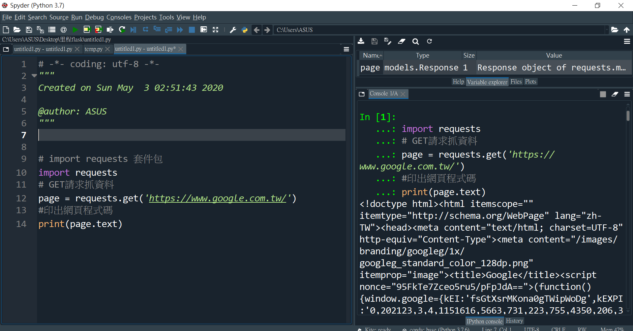Run the current cell
The image size is (633, 331).
pyautogui.click(x=87, y=30)
